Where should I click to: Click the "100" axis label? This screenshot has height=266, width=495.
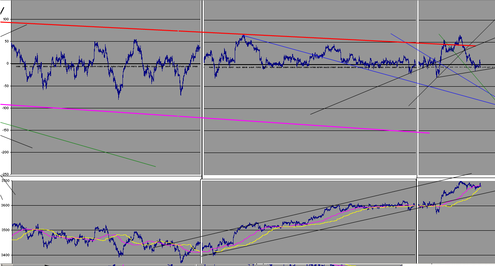pos(6,20)
